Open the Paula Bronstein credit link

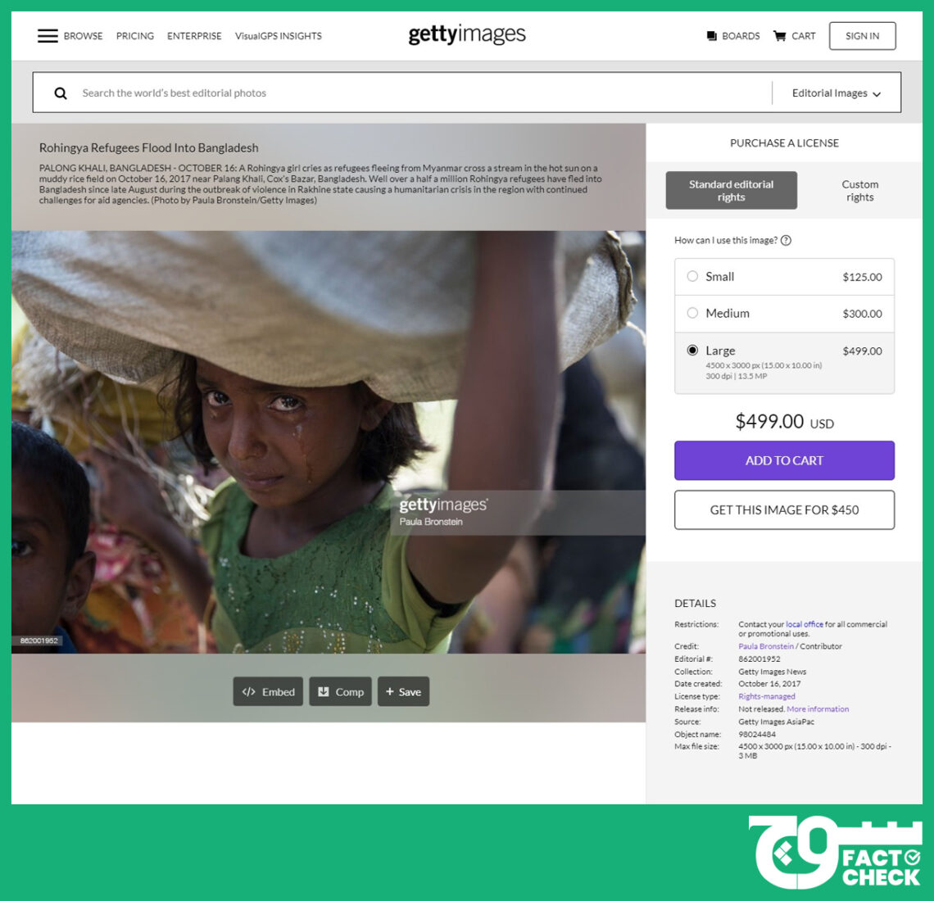pos(765,646)
